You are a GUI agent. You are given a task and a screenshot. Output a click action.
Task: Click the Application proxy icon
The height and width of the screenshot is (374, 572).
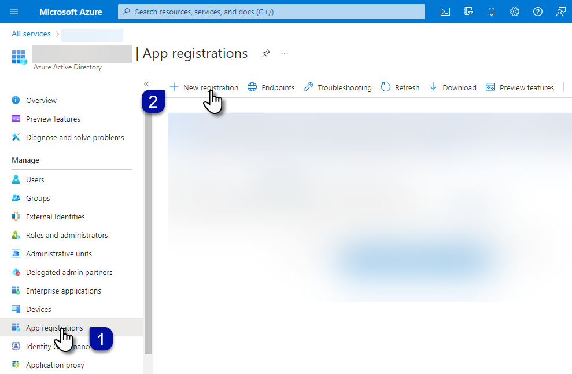pyautogui.click(x=16, y=365)
